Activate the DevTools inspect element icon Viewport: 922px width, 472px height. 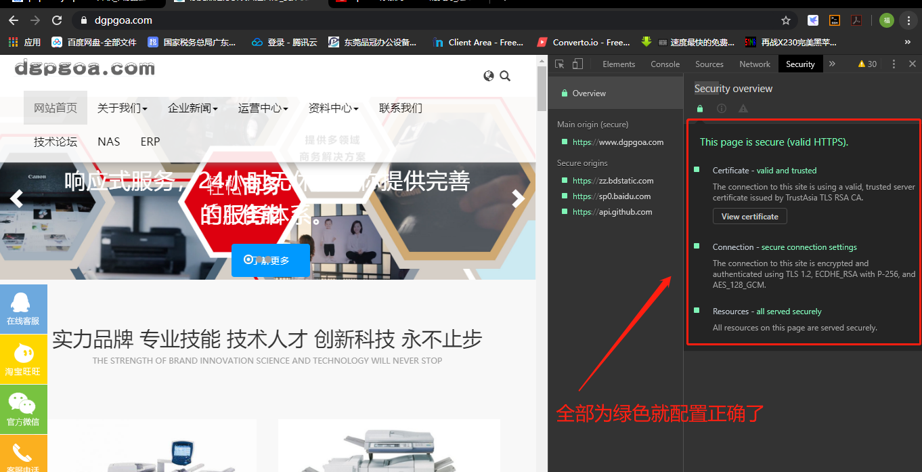click(x=560, y=64)
